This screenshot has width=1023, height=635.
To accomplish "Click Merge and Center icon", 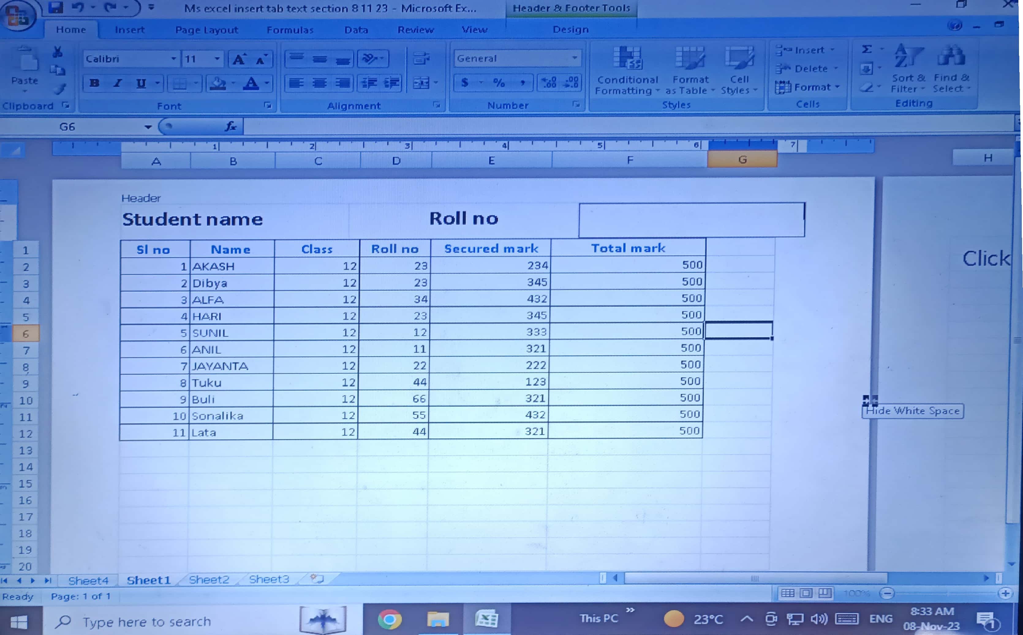I will tap(421, 83).
